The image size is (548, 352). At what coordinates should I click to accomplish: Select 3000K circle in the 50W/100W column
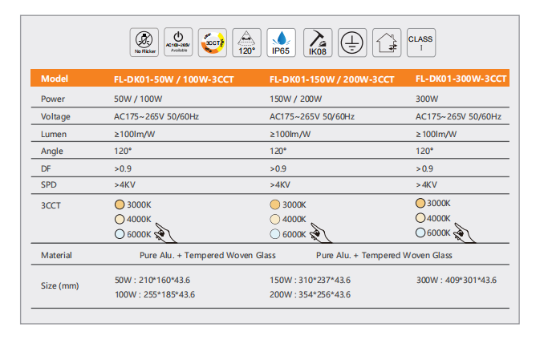point(120,204)
